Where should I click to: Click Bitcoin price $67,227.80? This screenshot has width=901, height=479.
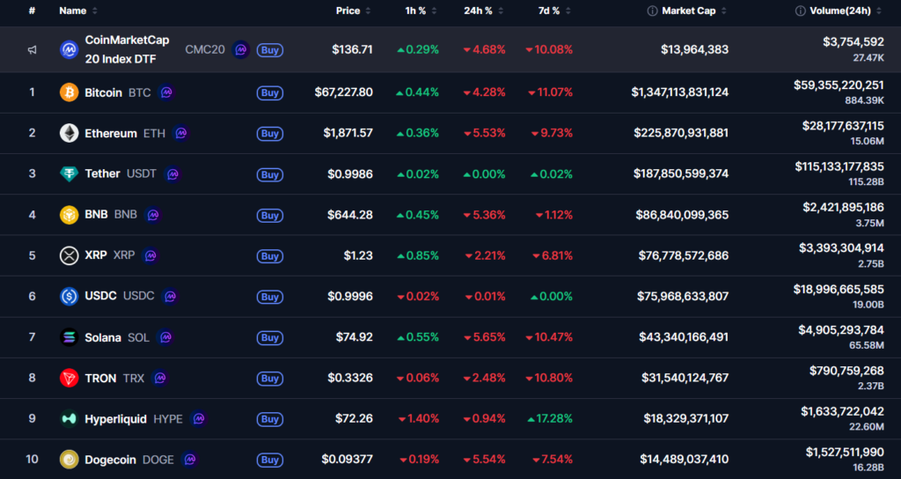pos(344,92)
